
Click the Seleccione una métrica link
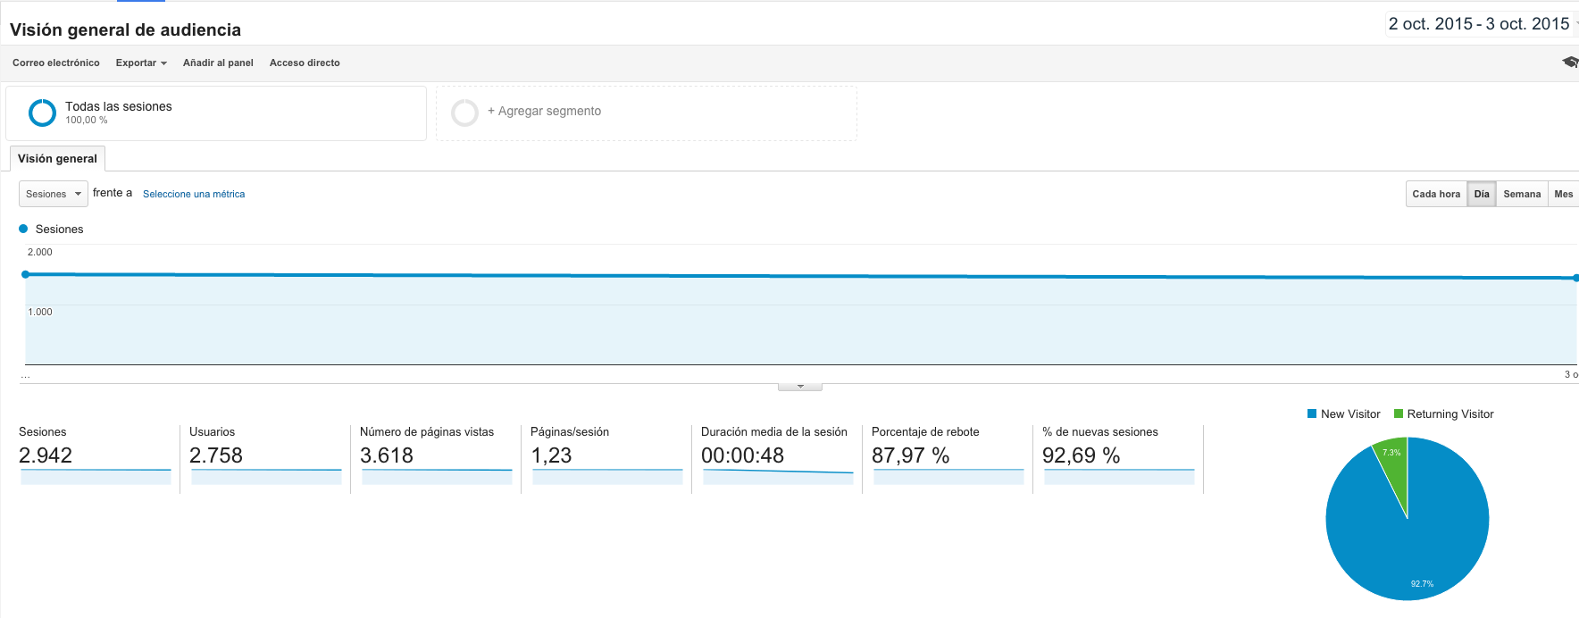194,194
